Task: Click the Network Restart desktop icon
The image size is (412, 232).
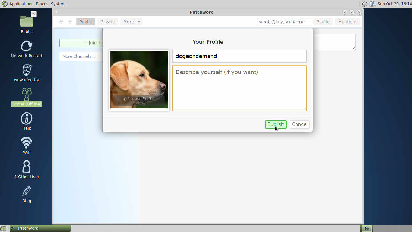Action: click(x=27, y=46)
